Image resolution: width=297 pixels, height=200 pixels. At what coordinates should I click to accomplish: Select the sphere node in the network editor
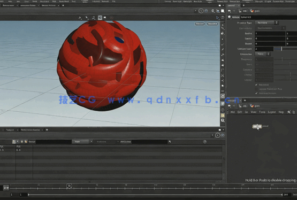[257, 126]
